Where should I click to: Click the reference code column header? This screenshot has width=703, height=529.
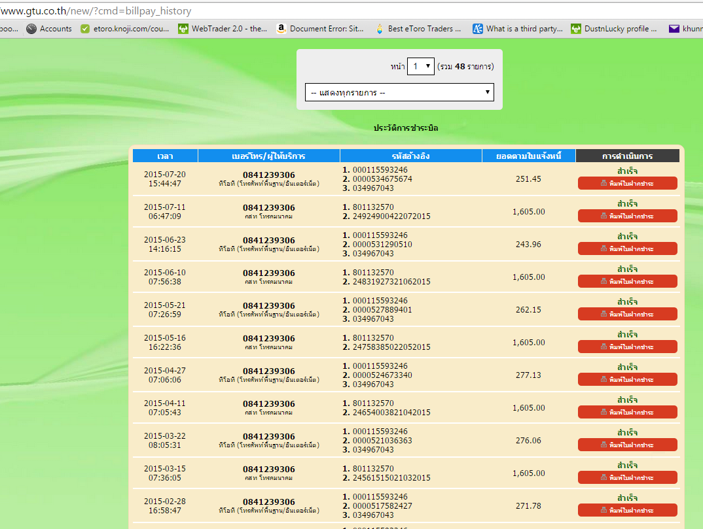point(410,156)
